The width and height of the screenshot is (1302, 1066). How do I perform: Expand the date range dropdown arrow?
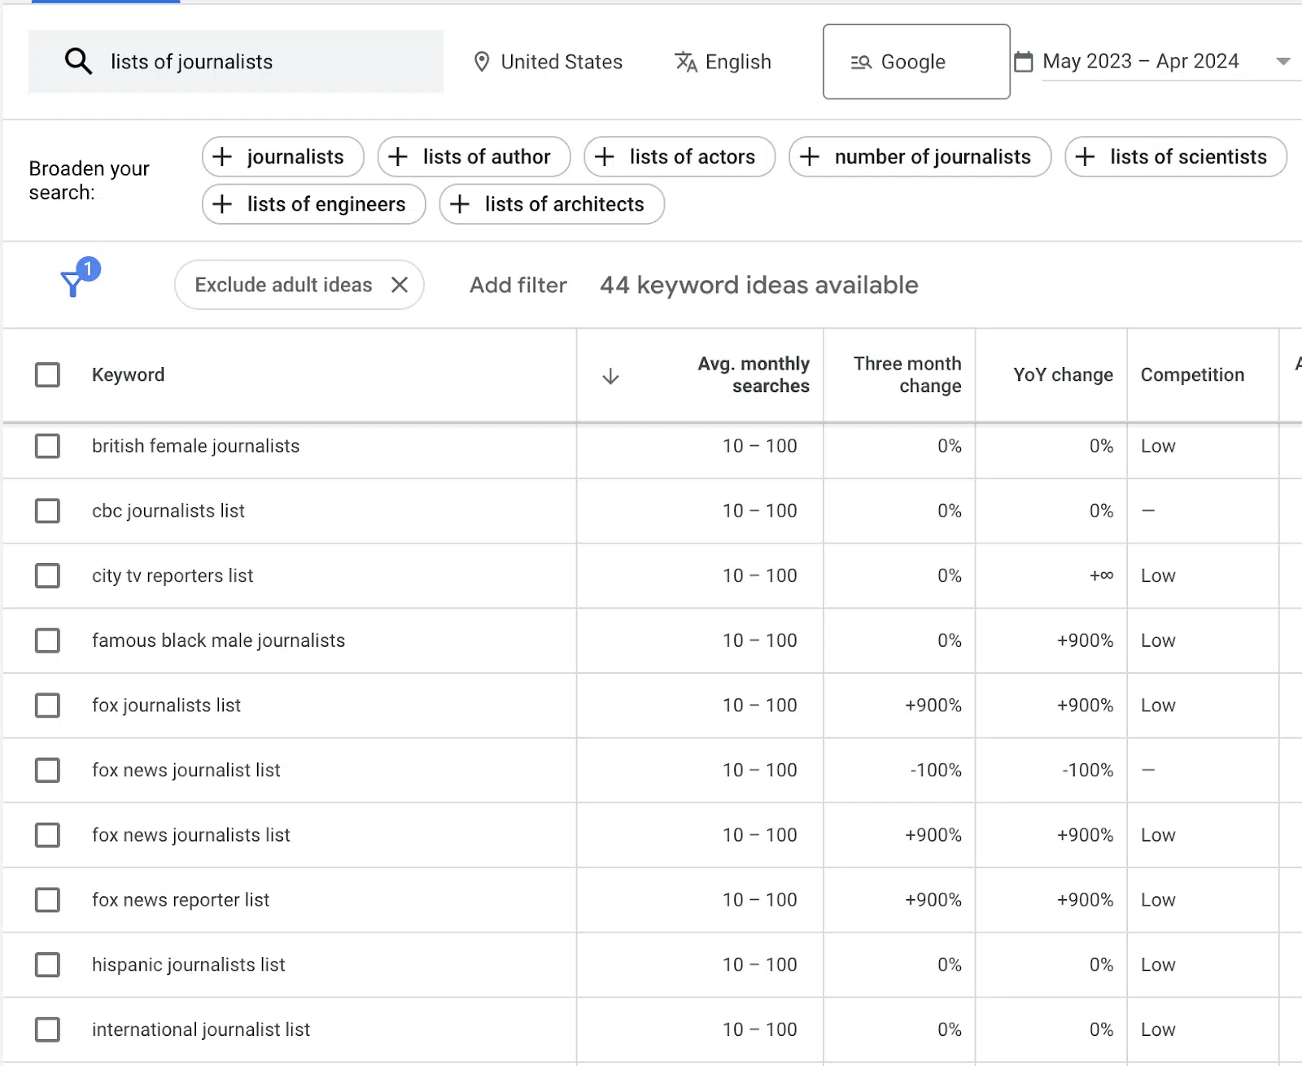coord(1283,62)
